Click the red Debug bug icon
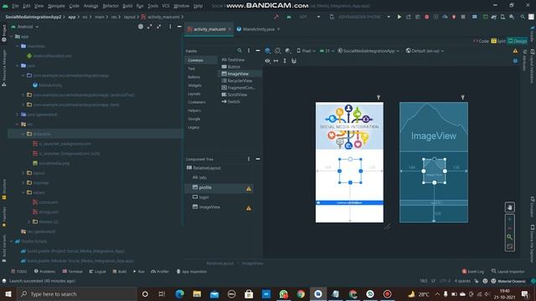Screen dimensions: 536x301 426,17
